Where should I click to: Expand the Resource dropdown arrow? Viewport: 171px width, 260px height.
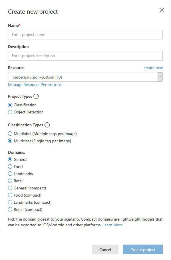pos(160,77)
